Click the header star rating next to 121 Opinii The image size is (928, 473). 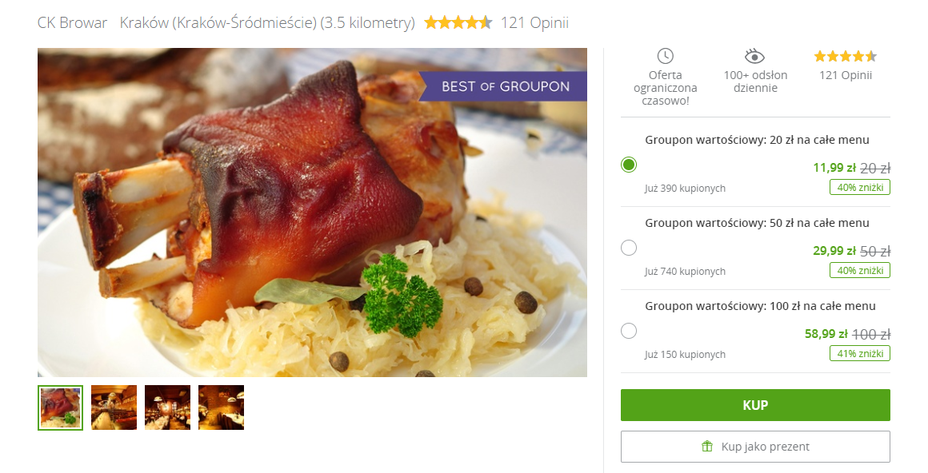458,23
